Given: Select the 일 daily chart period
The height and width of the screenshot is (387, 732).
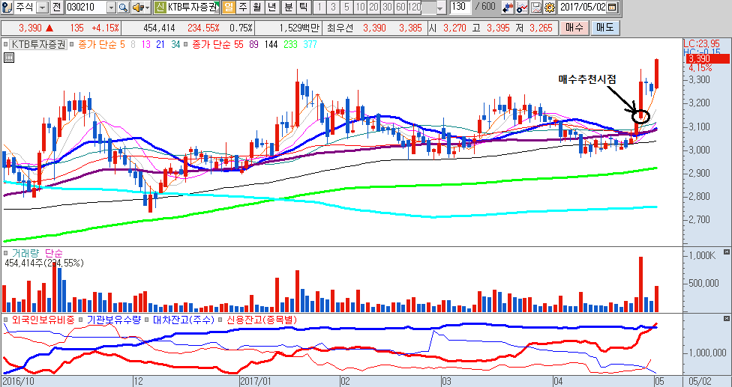Looking at the screenshot, I should pyautogui.click(x=228, y=7).
